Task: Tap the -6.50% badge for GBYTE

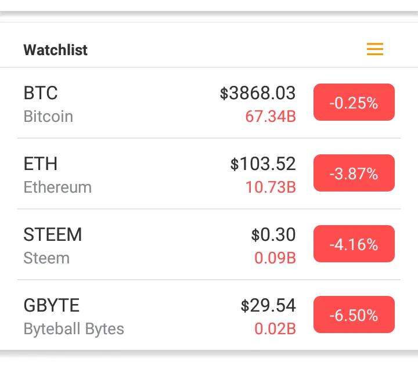Action: pyautogui.click(x=354, y=315)
